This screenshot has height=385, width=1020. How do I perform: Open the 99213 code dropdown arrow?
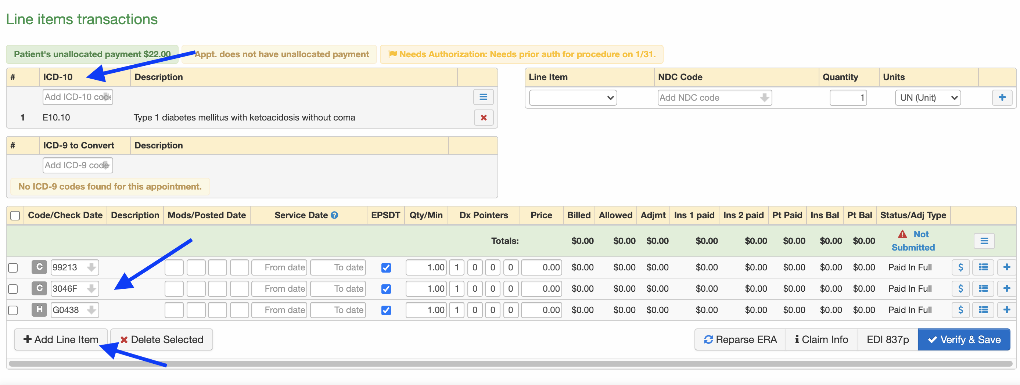(x=91, y=267)
